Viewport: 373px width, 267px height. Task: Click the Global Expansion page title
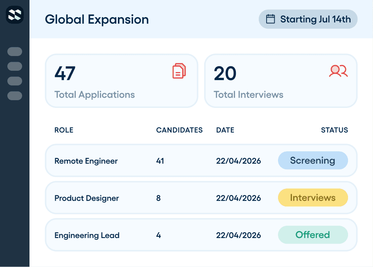click(97, 20)
